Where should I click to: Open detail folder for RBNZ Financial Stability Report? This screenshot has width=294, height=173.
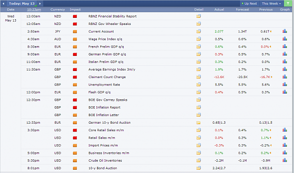click(199, 16)
